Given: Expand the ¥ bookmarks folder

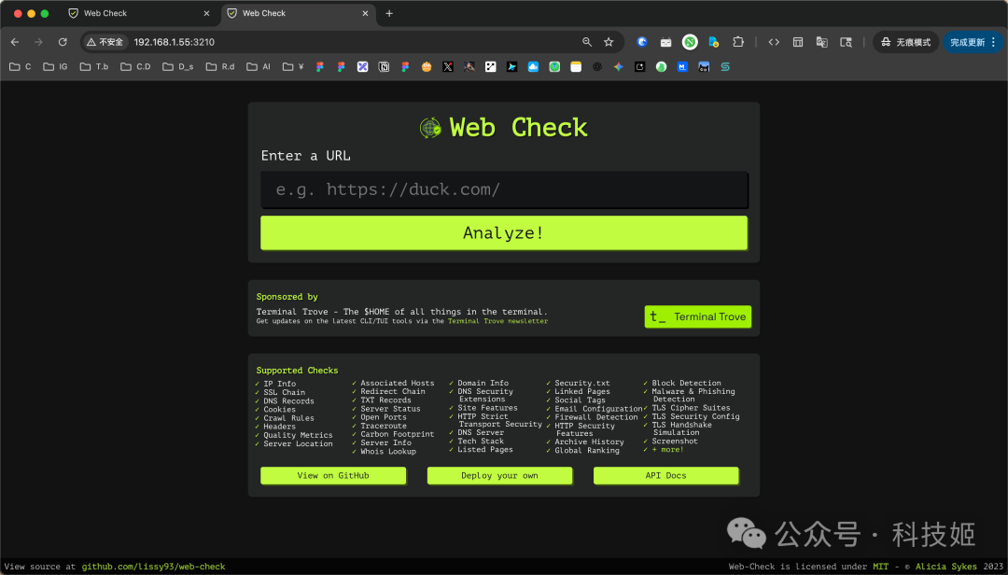Looking at the screenshot, I should pos(293,66).
